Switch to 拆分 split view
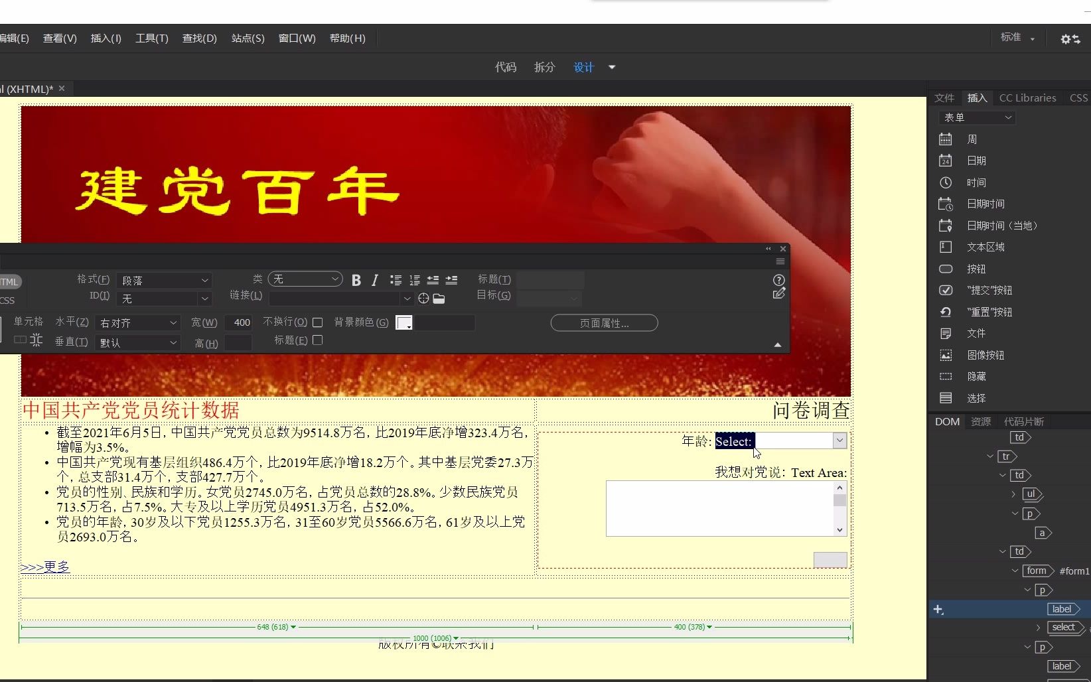The image size is (1091, 682). point(544,67)
